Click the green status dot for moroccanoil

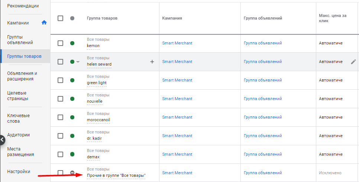click(x=72, y=118)
